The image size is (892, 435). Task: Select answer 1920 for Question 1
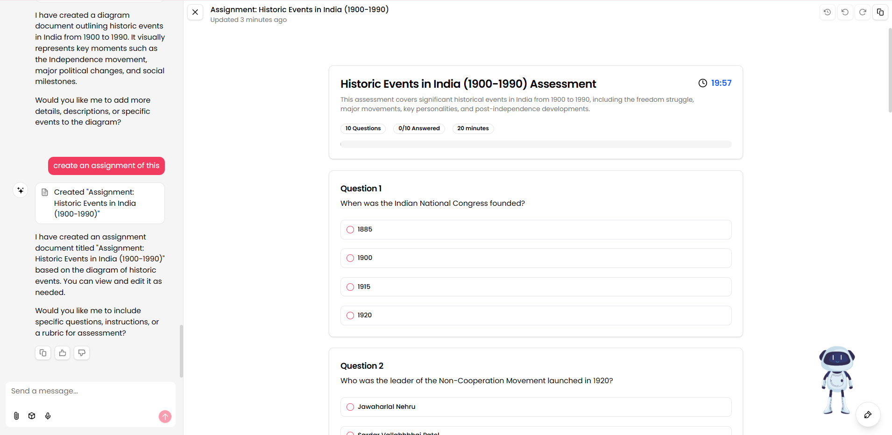point(536,316)
